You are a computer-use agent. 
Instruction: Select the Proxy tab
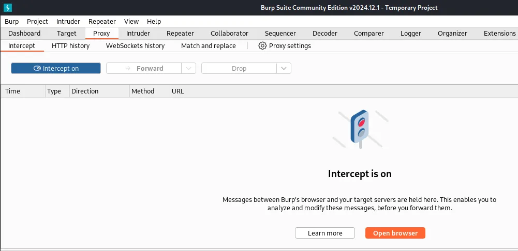101,34
